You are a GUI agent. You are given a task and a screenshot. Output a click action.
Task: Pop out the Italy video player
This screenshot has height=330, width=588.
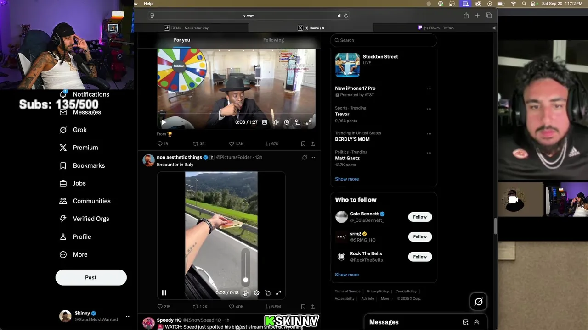click(268, 293)
